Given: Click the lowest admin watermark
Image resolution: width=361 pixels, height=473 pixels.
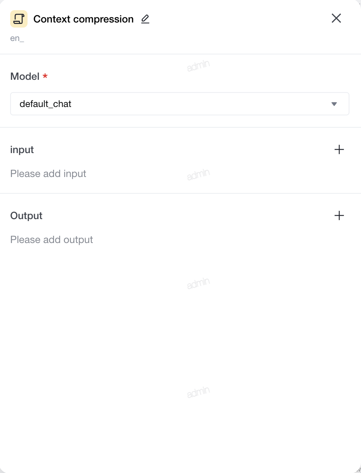Looking at the screenshot, I should point(198,392).
